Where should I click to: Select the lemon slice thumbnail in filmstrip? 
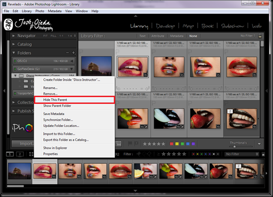pyautogui.click(x=146, y=171)
